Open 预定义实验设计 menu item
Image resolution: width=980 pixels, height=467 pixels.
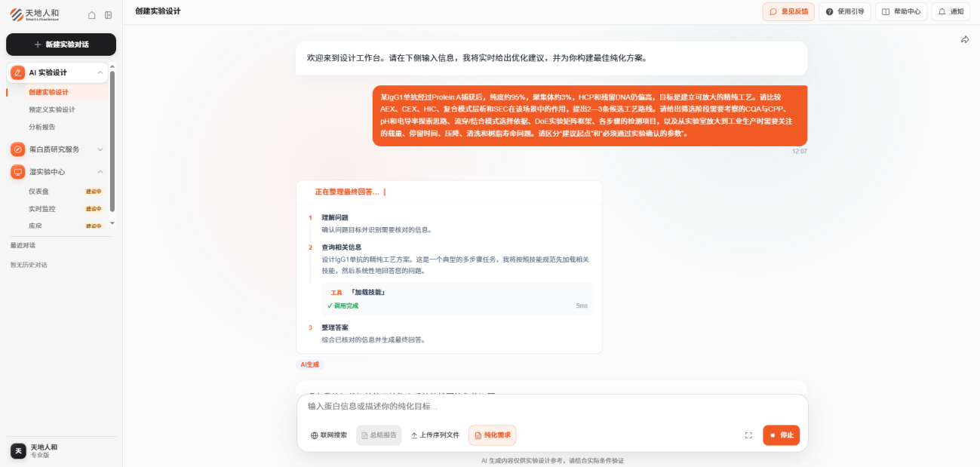52,109
